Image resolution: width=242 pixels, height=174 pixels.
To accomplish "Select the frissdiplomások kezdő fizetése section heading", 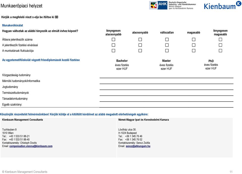I will [41, 60].
